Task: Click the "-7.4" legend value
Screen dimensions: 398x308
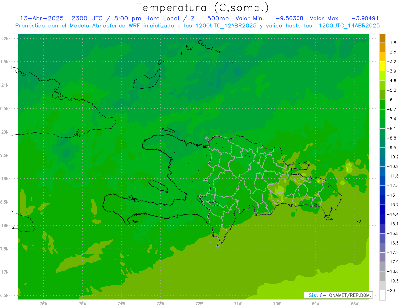Action: 392,119
